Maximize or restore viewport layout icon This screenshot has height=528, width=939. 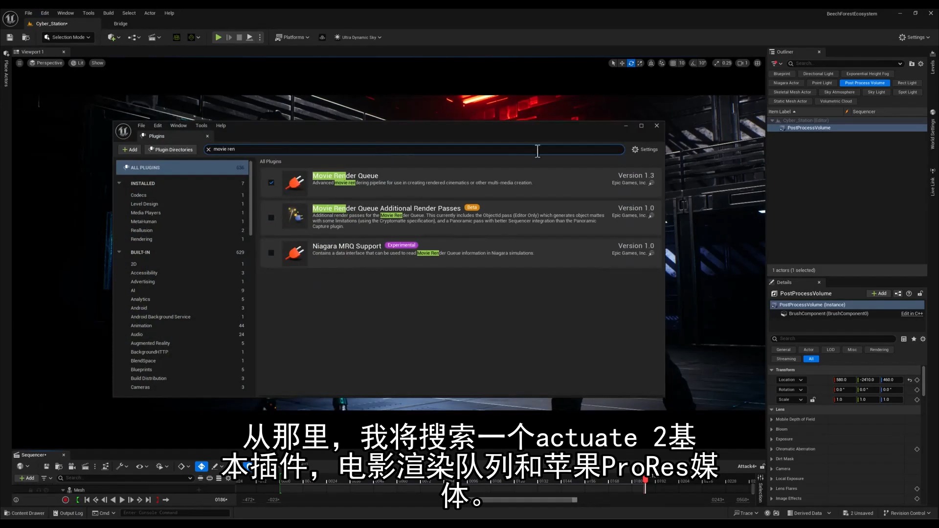click(x=758, y=63)
